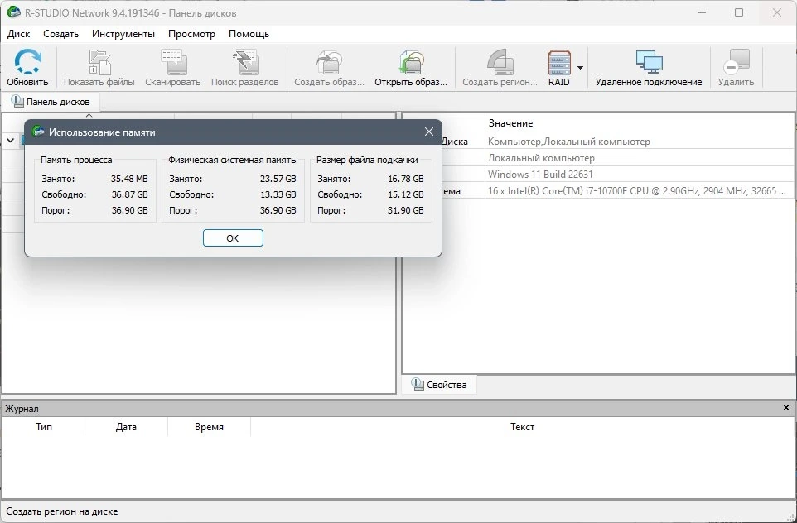This screenshot has height=523, width=797.
Task: Click the physical memory used 23.57 GB
Action: pyautogui.click(x=278, y=179)
